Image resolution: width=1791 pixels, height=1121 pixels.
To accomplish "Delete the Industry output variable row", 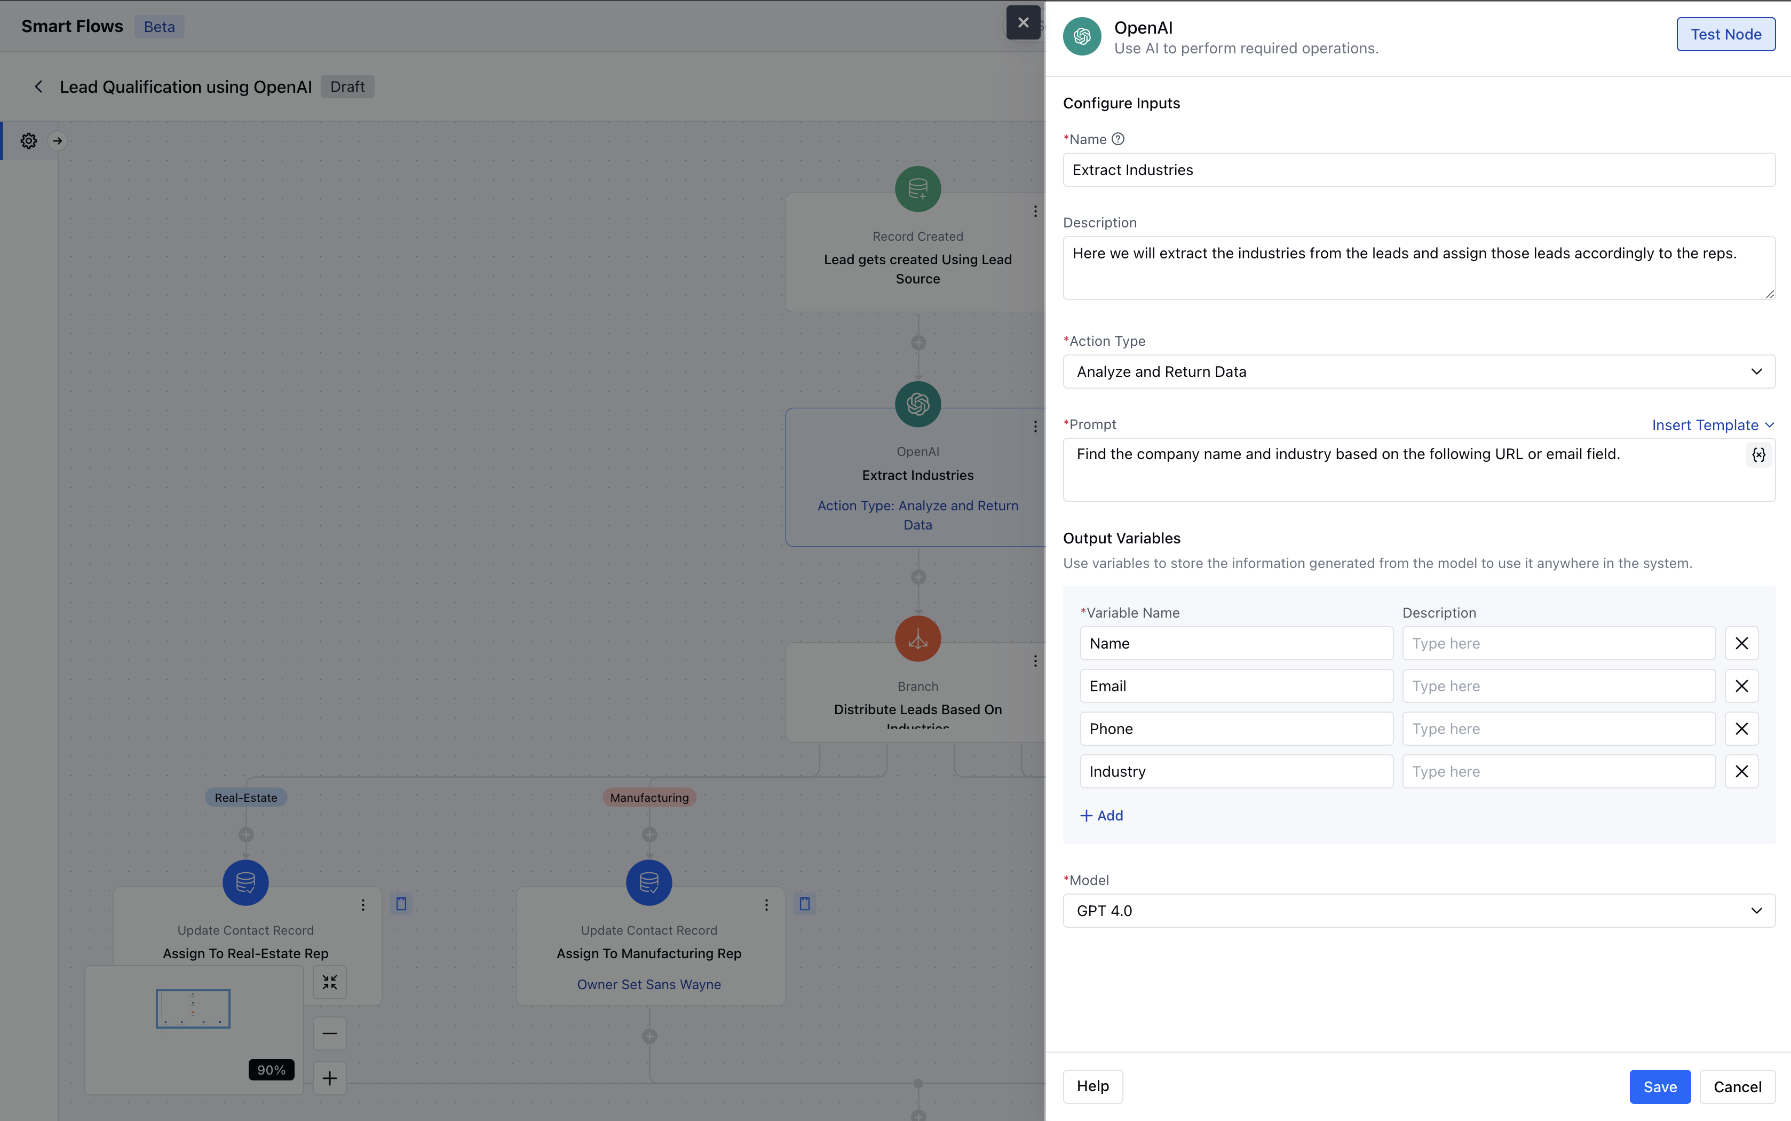I will pos(1741,772).
